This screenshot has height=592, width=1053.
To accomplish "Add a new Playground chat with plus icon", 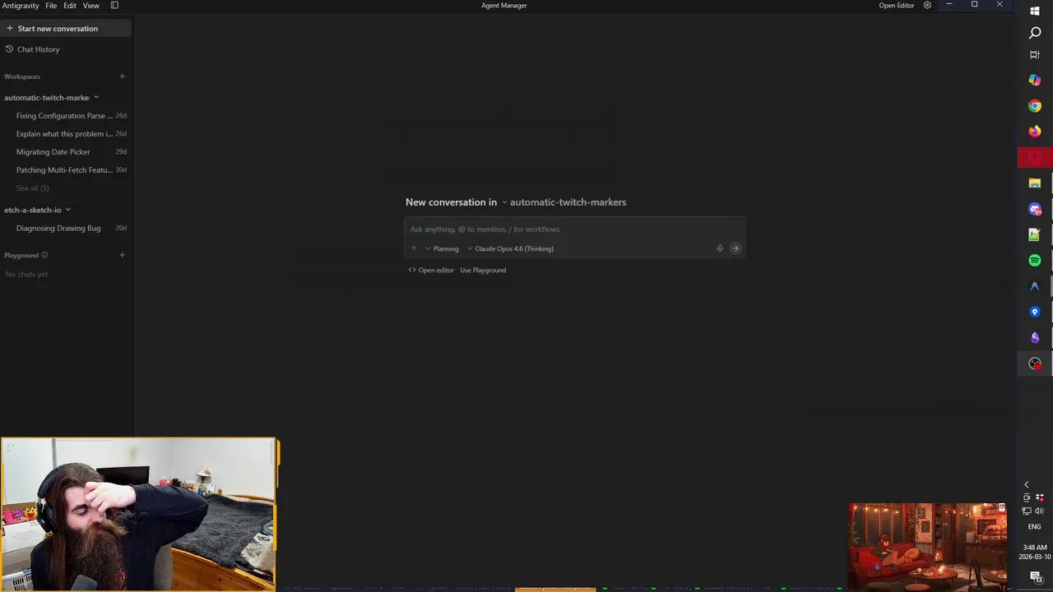I will pos(122,255).
